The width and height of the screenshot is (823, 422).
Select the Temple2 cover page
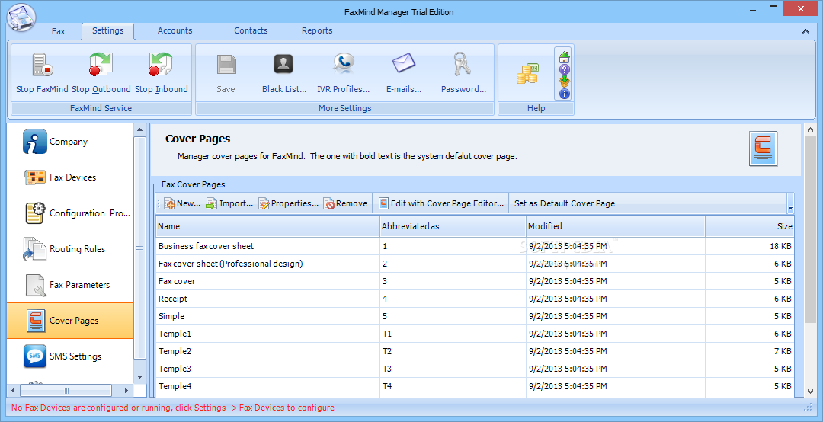click(476, 351)
